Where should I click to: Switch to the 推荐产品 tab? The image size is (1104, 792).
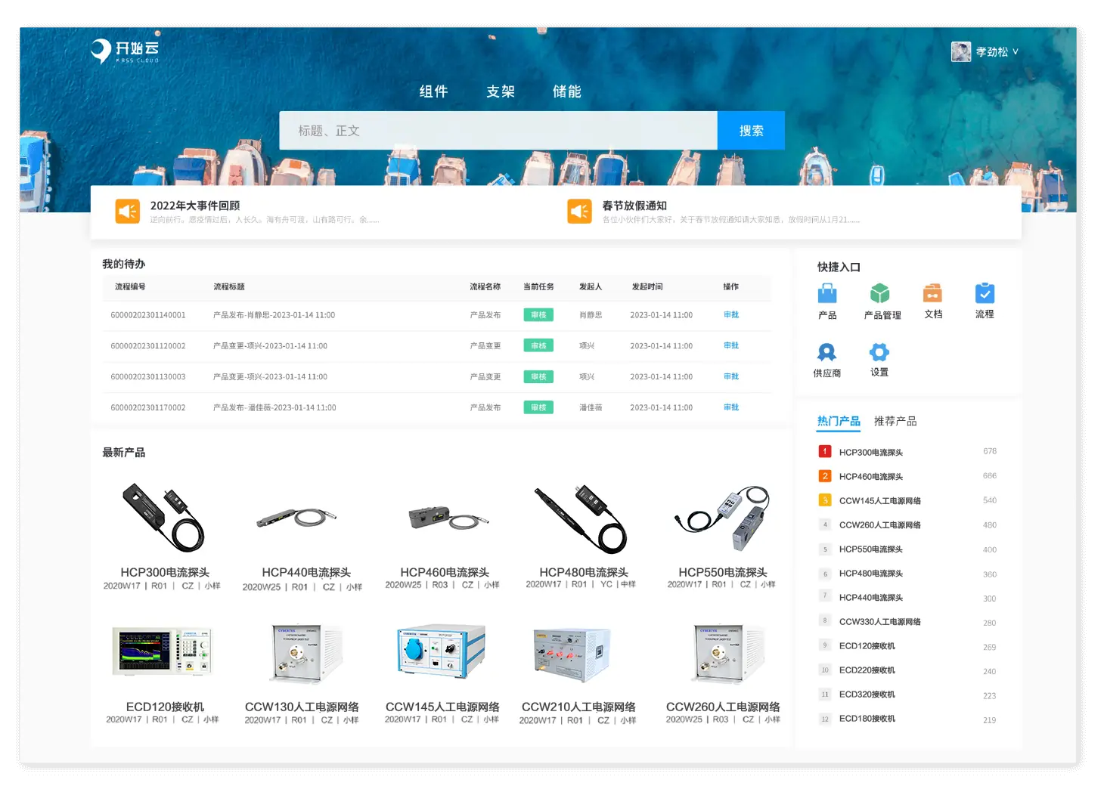pos(895,421)
